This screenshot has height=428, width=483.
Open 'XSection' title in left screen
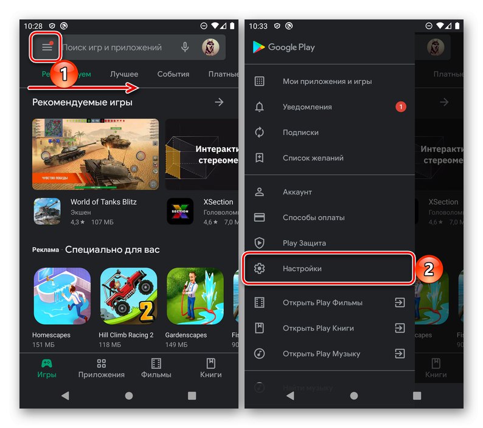[218, 202]
